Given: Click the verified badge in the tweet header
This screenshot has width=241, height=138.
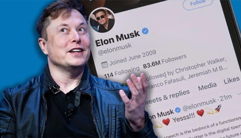Looking at the screenshot, I should 178,110.
